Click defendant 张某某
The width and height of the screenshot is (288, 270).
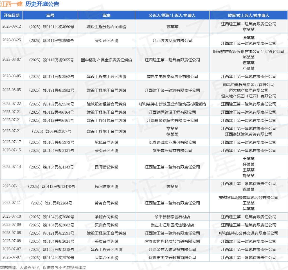249,38
